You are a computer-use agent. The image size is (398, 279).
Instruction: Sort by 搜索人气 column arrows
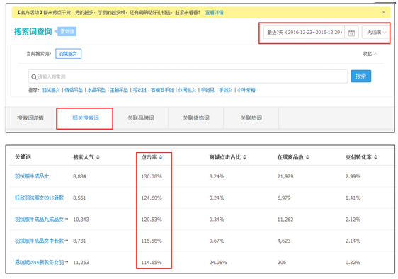[x=98, y=157]
